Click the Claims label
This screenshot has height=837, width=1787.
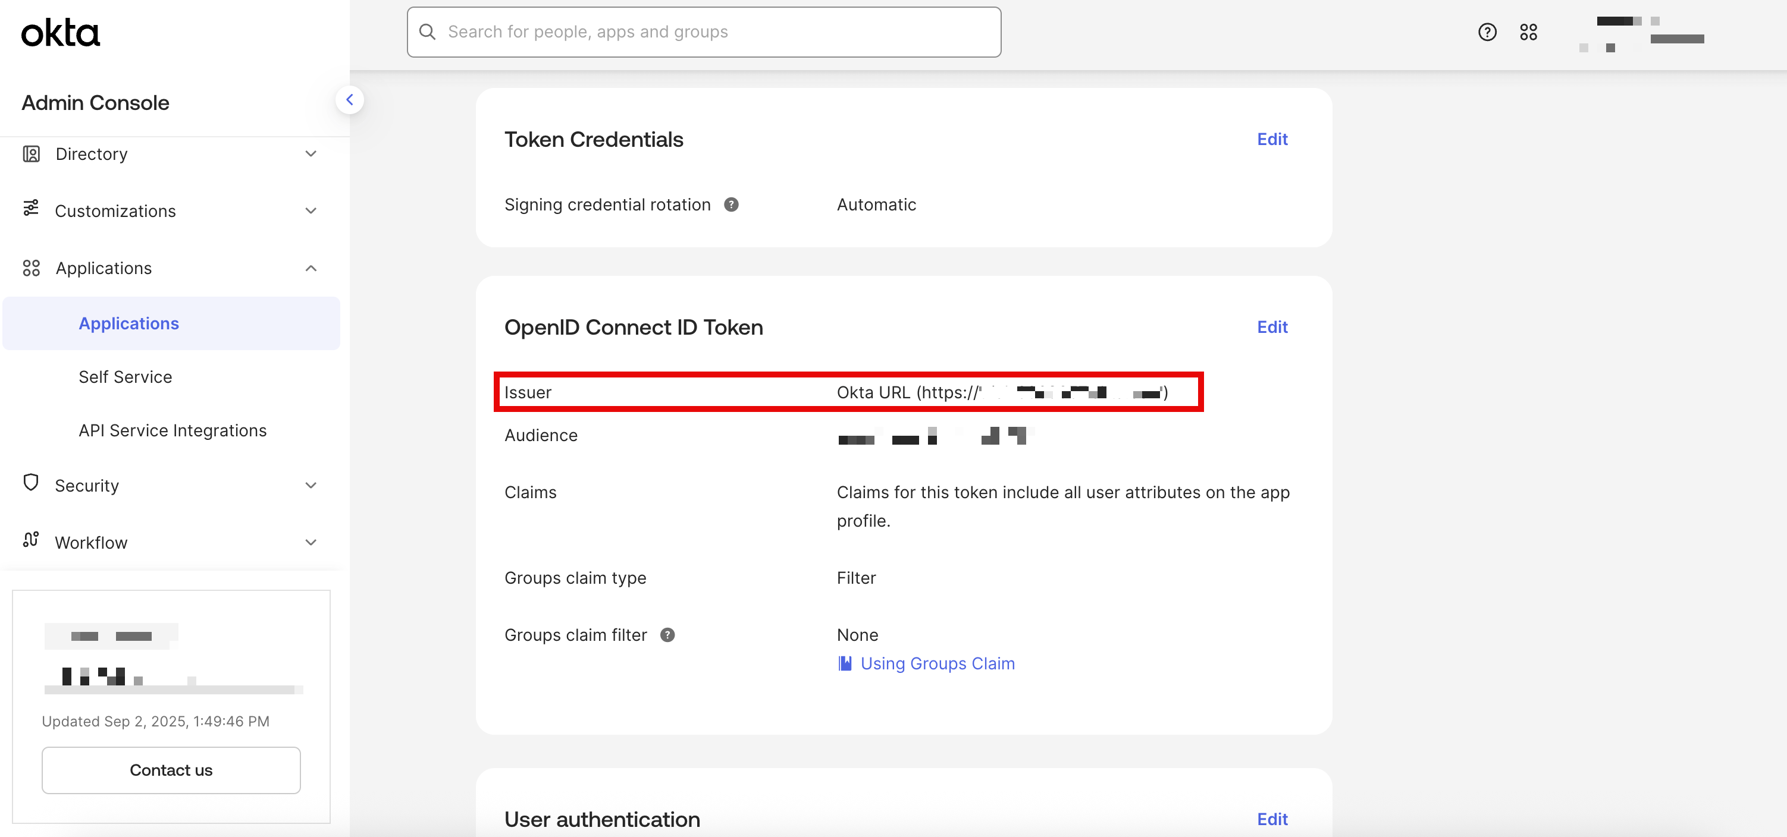coord(530,492)
